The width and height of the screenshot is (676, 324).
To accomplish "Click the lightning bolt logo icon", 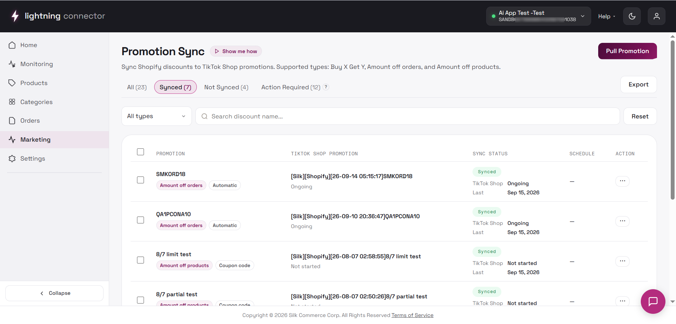I will click(x=15, y=16).
